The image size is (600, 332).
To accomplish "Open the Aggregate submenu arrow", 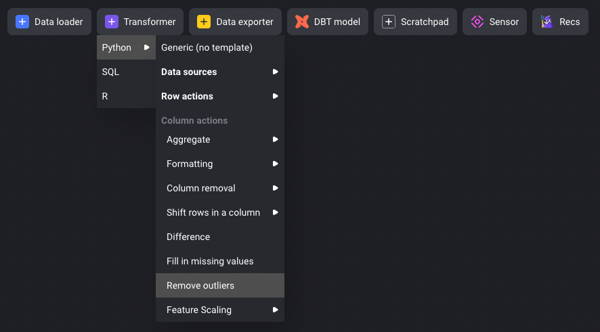I will [275, 139].
